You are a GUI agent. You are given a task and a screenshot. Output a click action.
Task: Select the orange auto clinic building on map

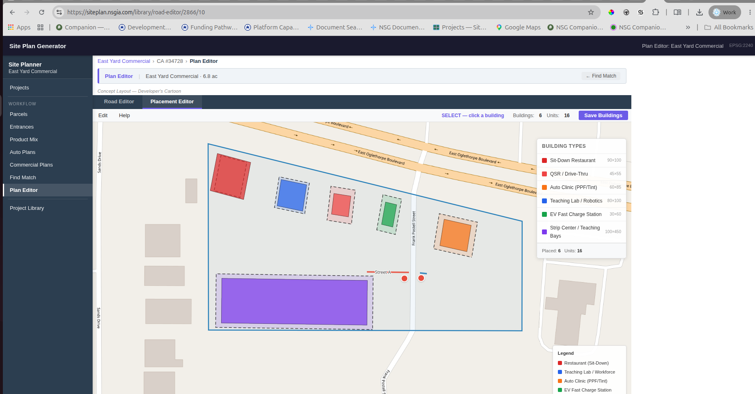[455, 236]
